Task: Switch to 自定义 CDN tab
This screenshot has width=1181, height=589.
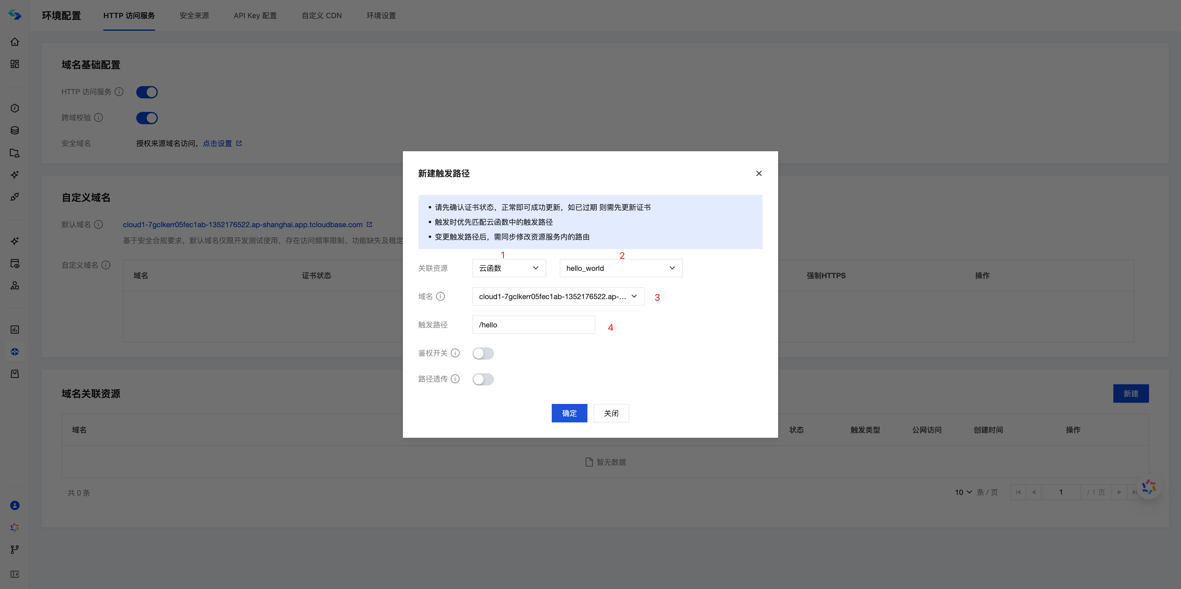Action: pyautogui.click(x=322, y=16)
